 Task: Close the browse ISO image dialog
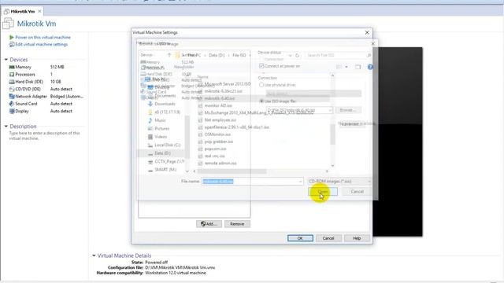(372, 43)
